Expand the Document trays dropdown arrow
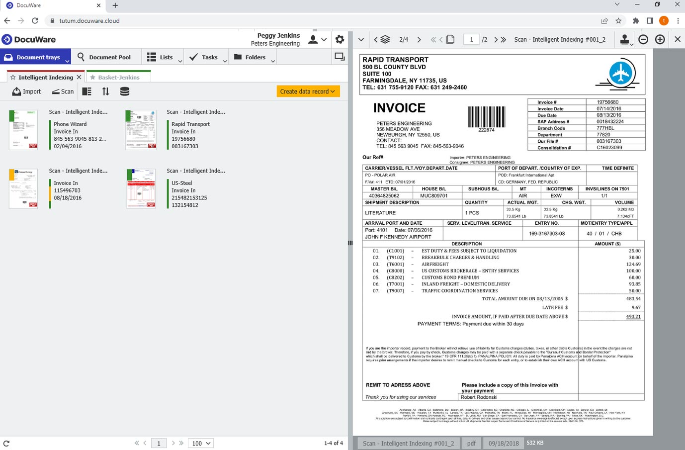This screenshot has width=685, height=450. click(x=67, y=61)
